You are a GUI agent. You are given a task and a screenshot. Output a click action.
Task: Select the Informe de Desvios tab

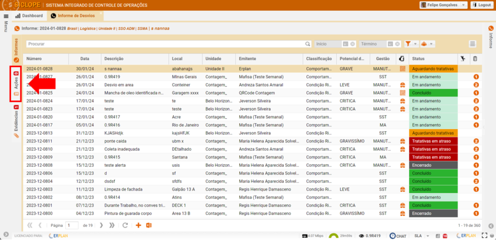coord(75,16)
